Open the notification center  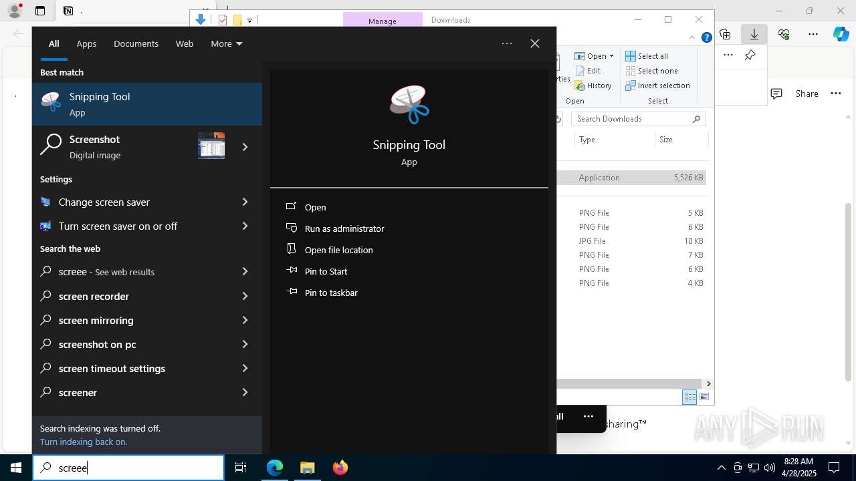click(x=834, y=468)
